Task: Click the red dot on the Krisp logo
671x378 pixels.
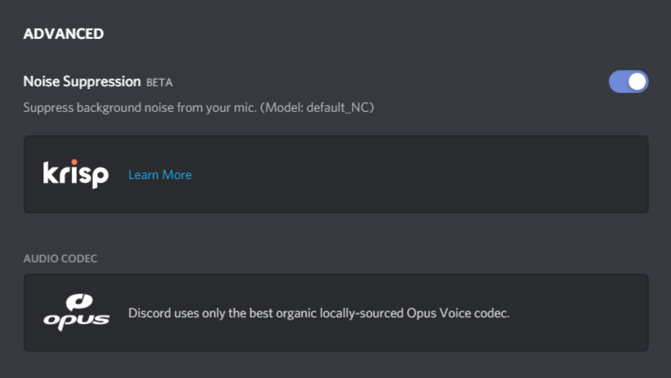Action: tap(74, 162)
